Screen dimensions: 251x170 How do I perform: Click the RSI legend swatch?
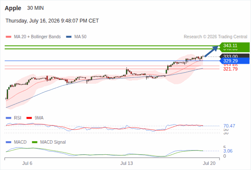point(9,118)
